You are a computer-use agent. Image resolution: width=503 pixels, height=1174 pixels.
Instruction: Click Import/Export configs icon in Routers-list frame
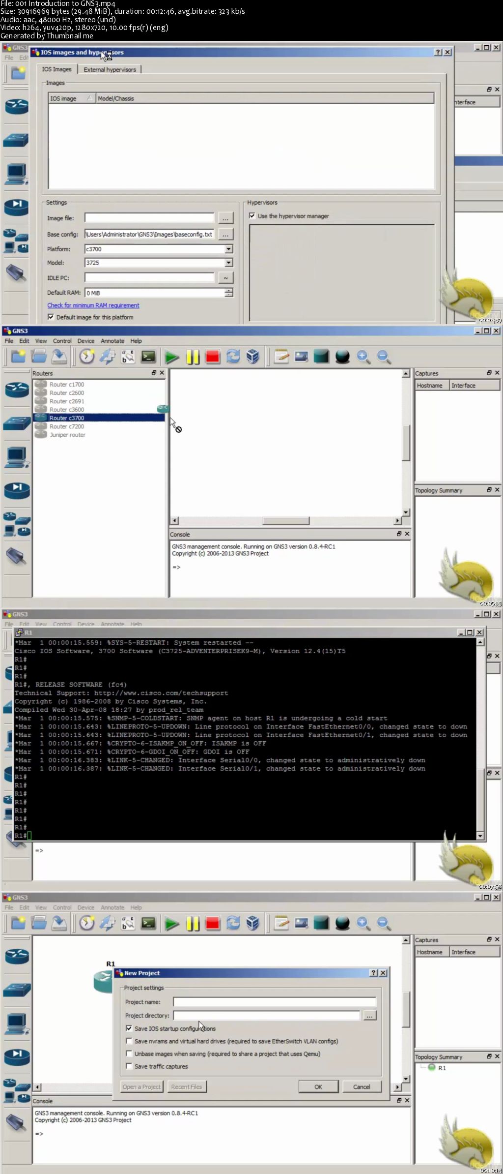coord(108,357)
